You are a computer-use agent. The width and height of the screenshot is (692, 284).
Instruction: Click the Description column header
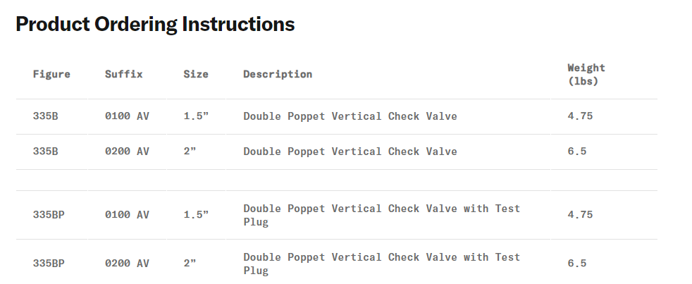pos(278,74)
